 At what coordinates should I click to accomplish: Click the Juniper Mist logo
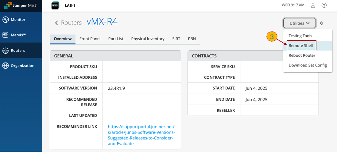click(x=21, y=6)
